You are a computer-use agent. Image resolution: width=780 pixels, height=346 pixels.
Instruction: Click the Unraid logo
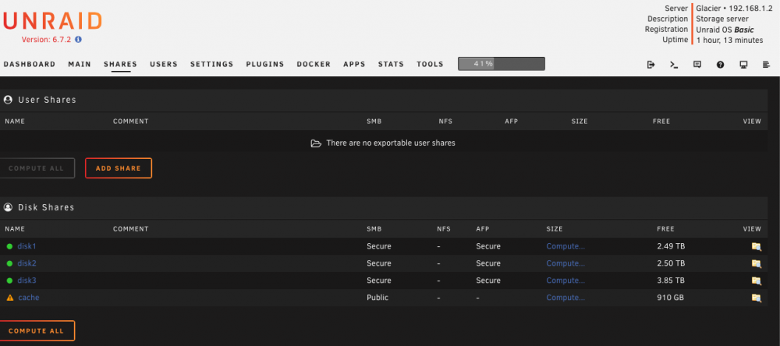[x=52, y=20]
